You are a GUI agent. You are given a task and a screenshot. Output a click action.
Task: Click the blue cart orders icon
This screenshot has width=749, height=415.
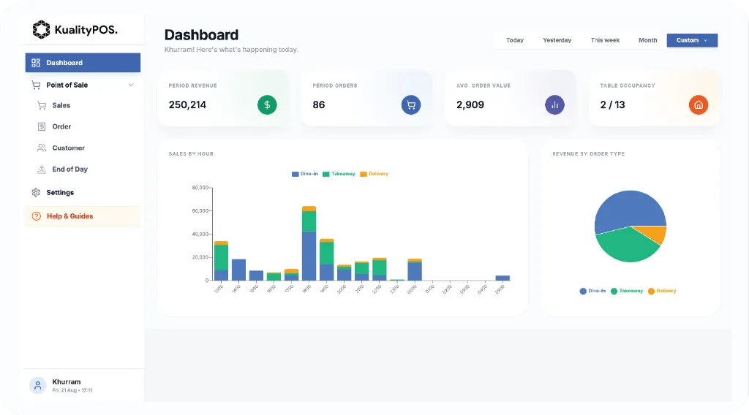pos(411,105)
